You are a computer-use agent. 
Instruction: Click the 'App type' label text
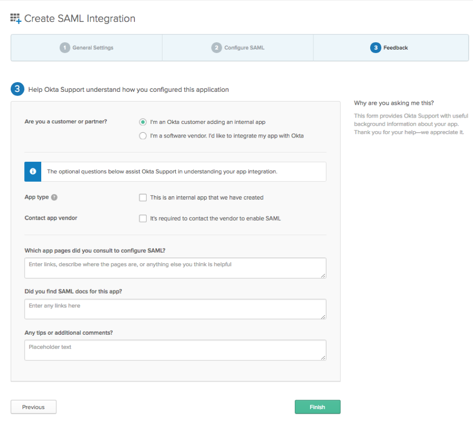tap(36, 197)
